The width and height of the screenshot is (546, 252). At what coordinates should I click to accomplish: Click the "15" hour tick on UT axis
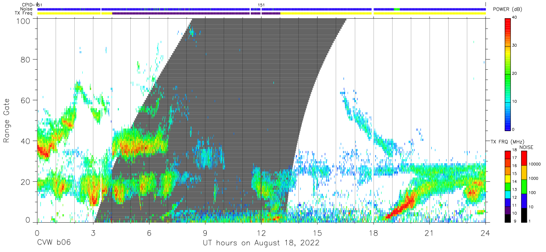[x=317, y=233]
